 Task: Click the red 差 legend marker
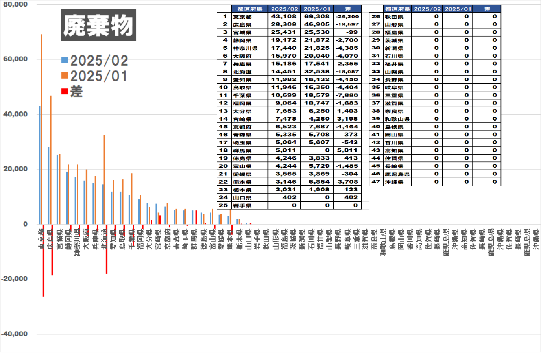point(64,91)
